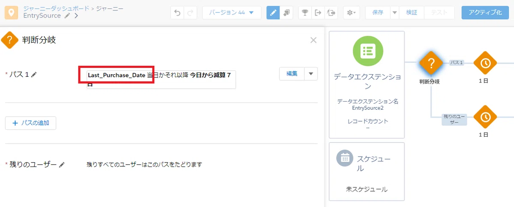The height and width of the screenshot is (207, 514).
Task: Click the copy-journey icon after exit criteria
Action: (x=331, y=13)
